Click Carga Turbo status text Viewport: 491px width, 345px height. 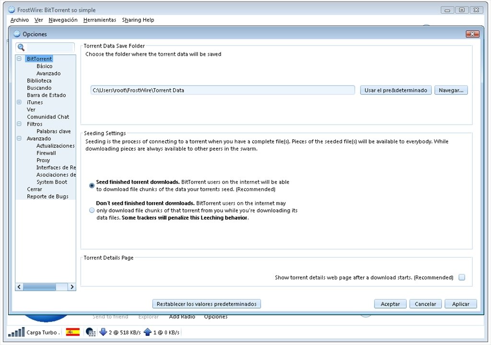tap(42, 332)
